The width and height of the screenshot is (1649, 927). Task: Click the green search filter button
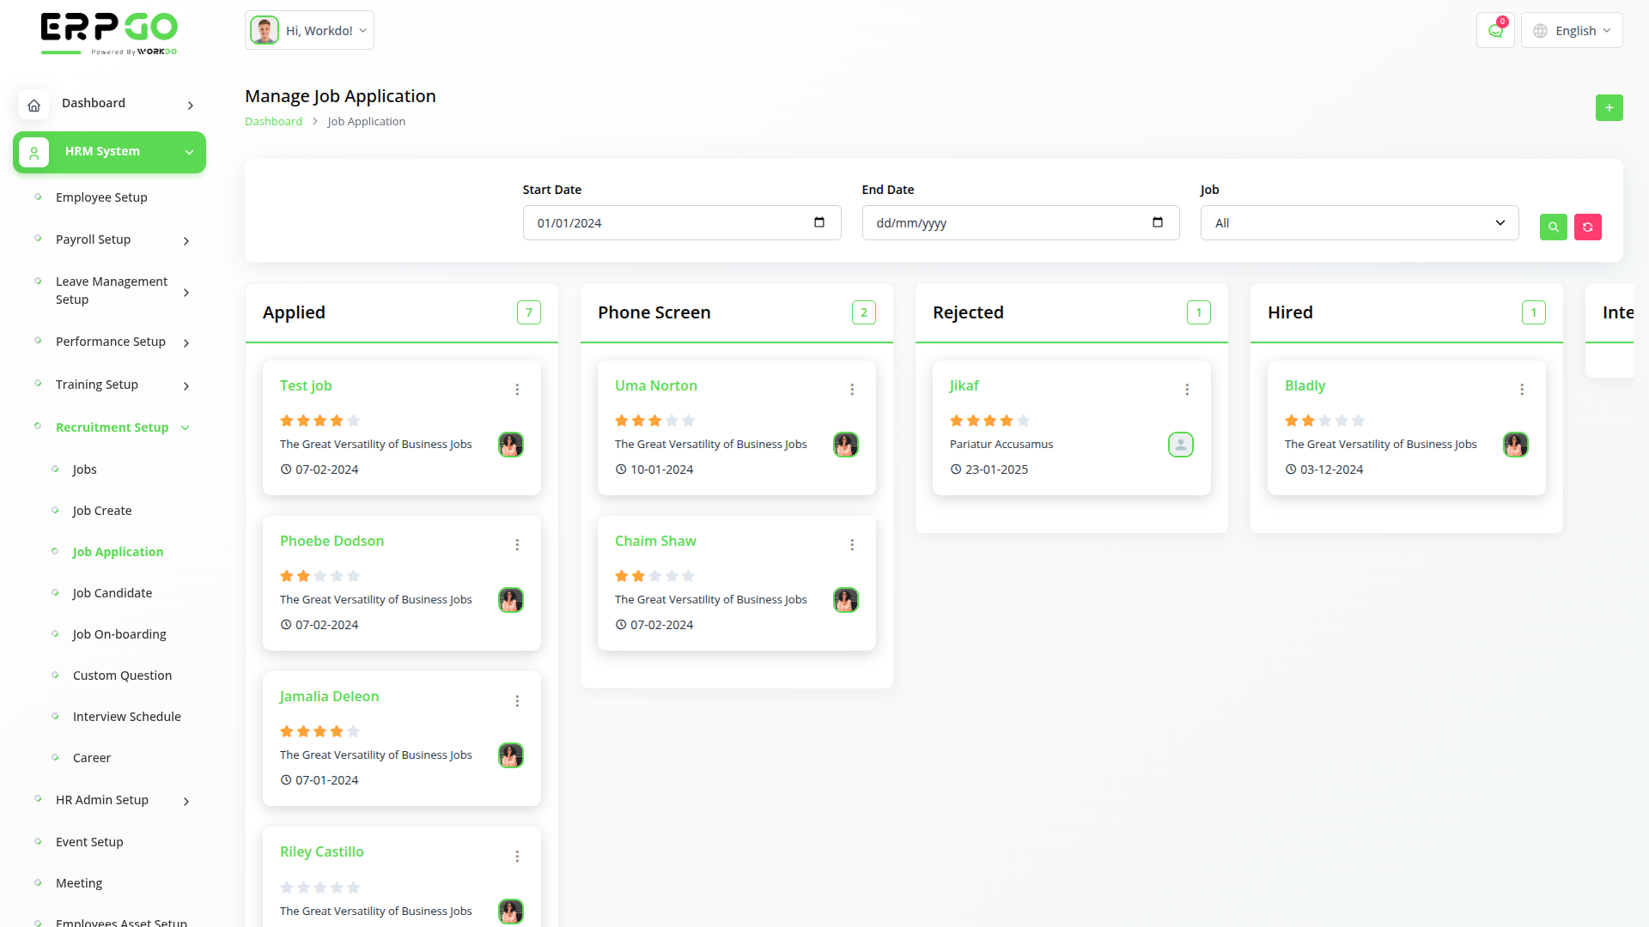tap(1553, 227)
